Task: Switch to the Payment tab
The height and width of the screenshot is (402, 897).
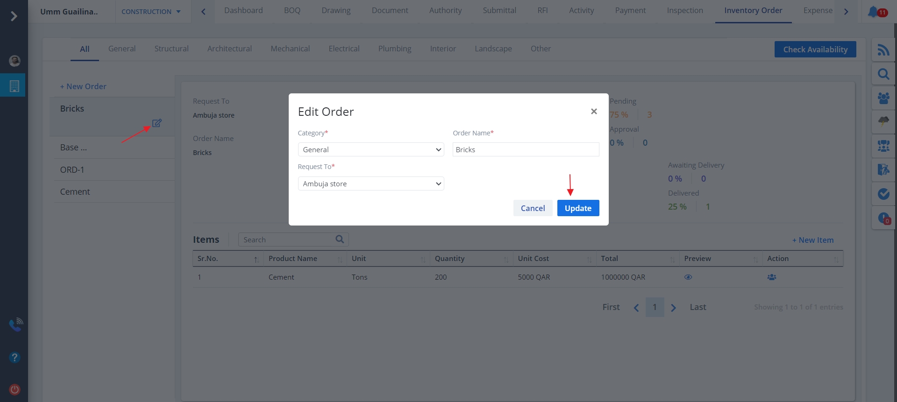Action: coord(630,11)
